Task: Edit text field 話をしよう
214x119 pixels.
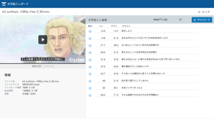Action: [160, 31]
